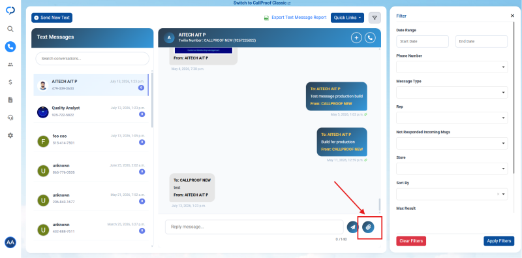Clear the Sort By selection x
The width and height of the screenshot is (522, 258).
tap(498, 194)
